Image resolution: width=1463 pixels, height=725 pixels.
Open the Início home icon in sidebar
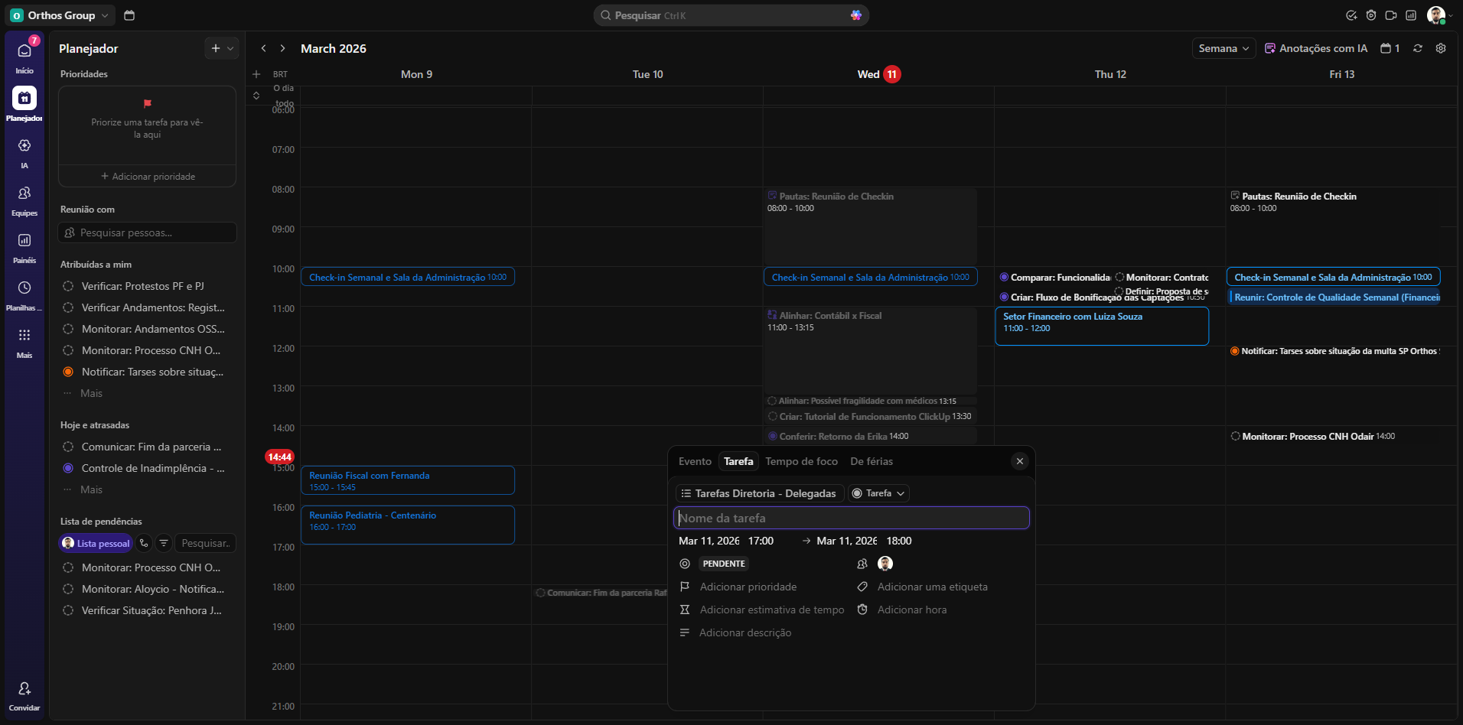(24, 51)
